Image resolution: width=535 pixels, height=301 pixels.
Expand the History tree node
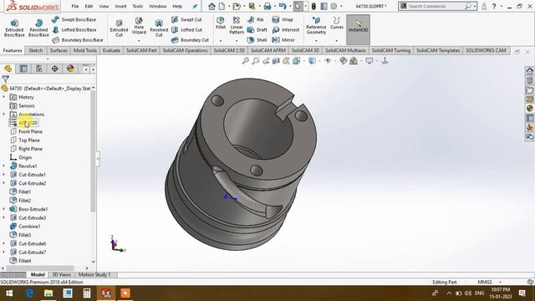click(3, 97)
